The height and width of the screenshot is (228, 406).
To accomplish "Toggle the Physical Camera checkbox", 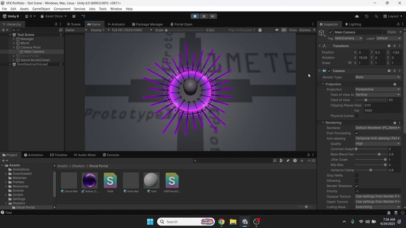I will (357, 115).
